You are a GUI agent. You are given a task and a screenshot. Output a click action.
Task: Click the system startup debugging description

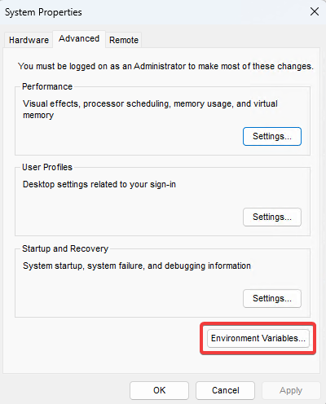click(x=137, y=266)
